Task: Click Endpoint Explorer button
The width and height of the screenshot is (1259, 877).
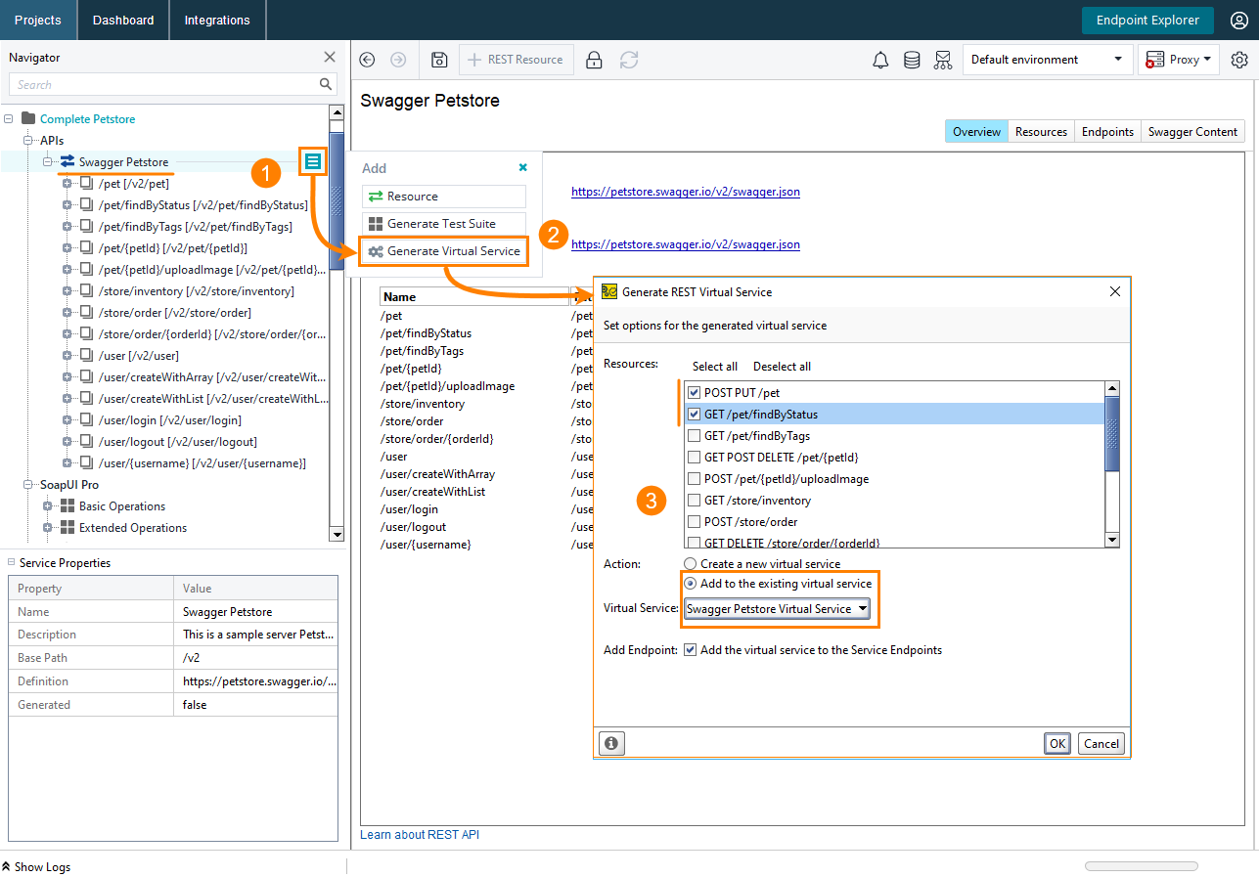Action: coord(1147,21)
